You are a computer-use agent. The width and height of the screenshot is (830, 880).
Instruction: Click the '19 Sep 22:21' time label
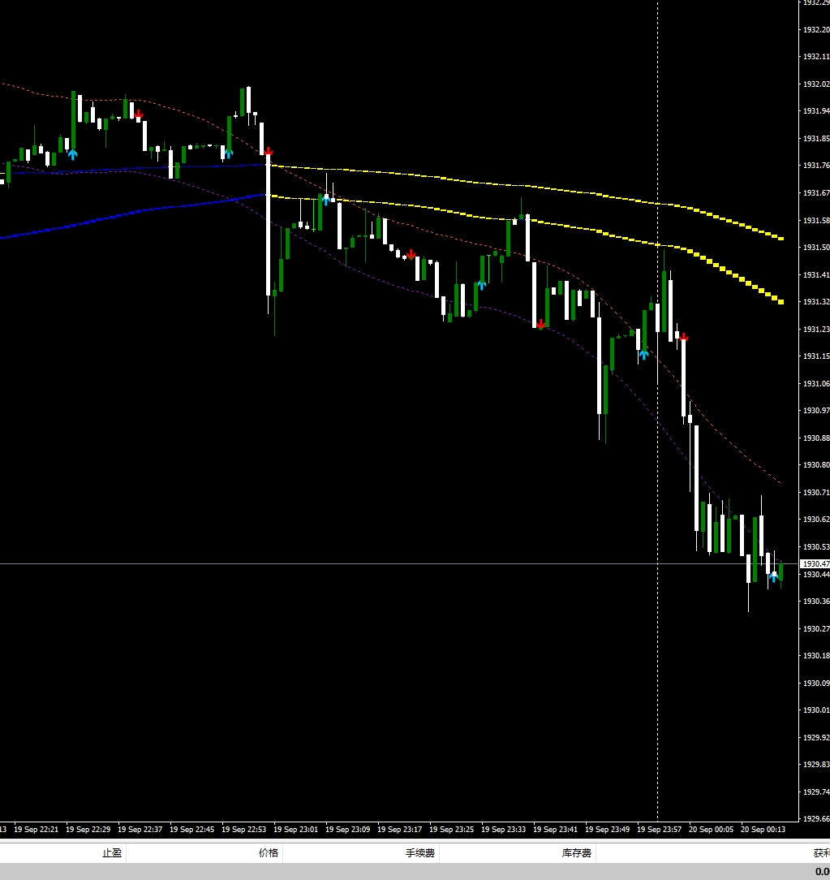(36, 829)
